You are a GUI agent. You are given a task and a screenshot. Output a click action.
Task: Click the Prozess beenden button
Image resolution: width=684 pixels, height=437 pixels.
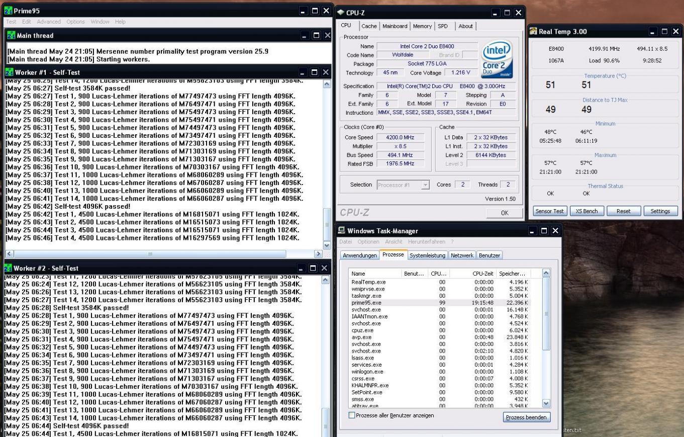pyautogui.click(x=526, y=417)
